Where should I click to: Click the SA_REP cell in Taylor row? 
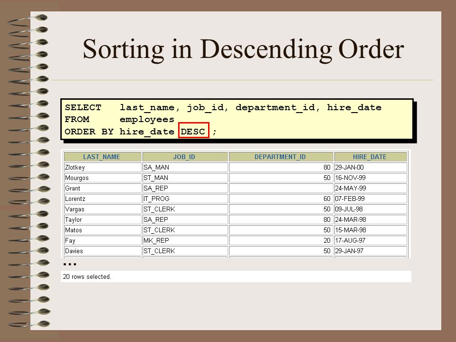tap(185, 219)
